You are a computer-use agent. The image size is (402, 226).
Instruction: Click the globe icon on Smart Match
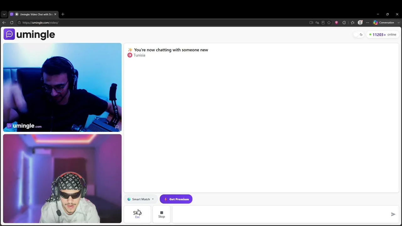coord(129,199)
